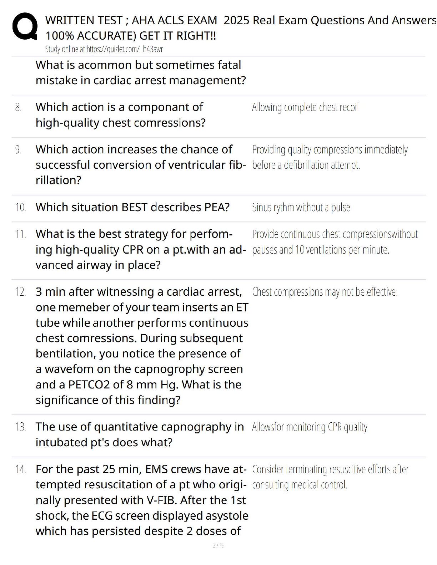Select the answer 'Chest compressions may not be effective.'
437x565 pixels.
pos(325,292)
